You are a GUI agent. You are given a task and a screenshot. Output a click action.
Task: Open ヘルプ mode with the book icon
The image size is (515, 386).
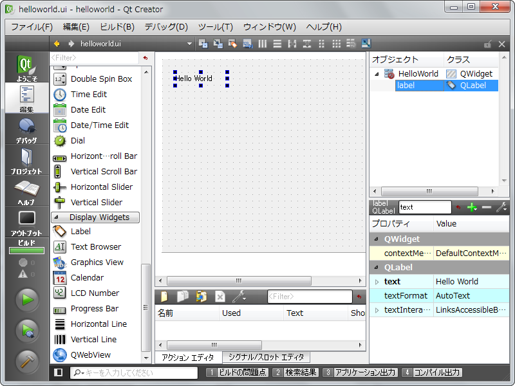(x=27, y=192)
